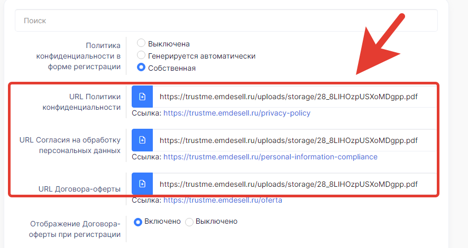Open the trustme.emdesell.ru/privacy-policy link
Screen dimensions: 468x248
(237, 113)
